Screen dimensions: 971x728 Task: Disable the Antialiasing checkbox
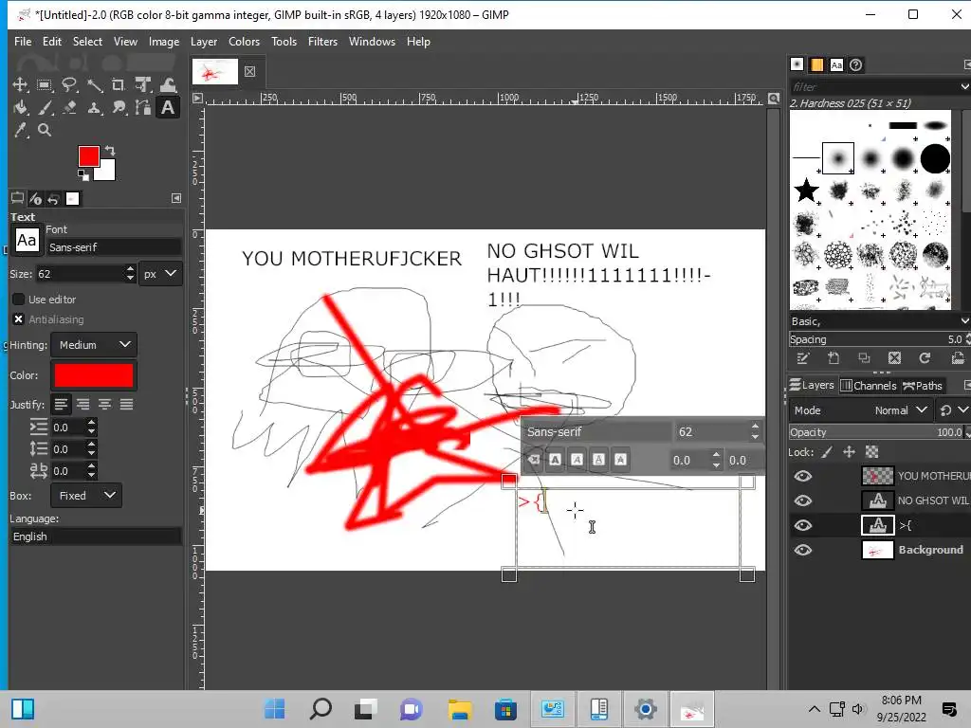[19, 319]
